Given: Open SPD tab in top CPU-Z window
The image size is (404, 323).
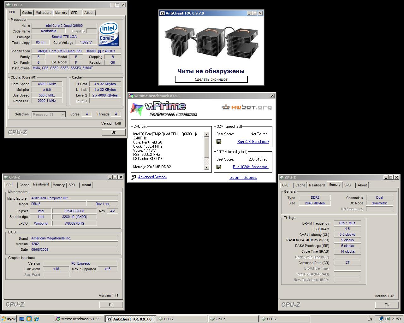Looking at the screenshot, I should click(x=74, y=13).
